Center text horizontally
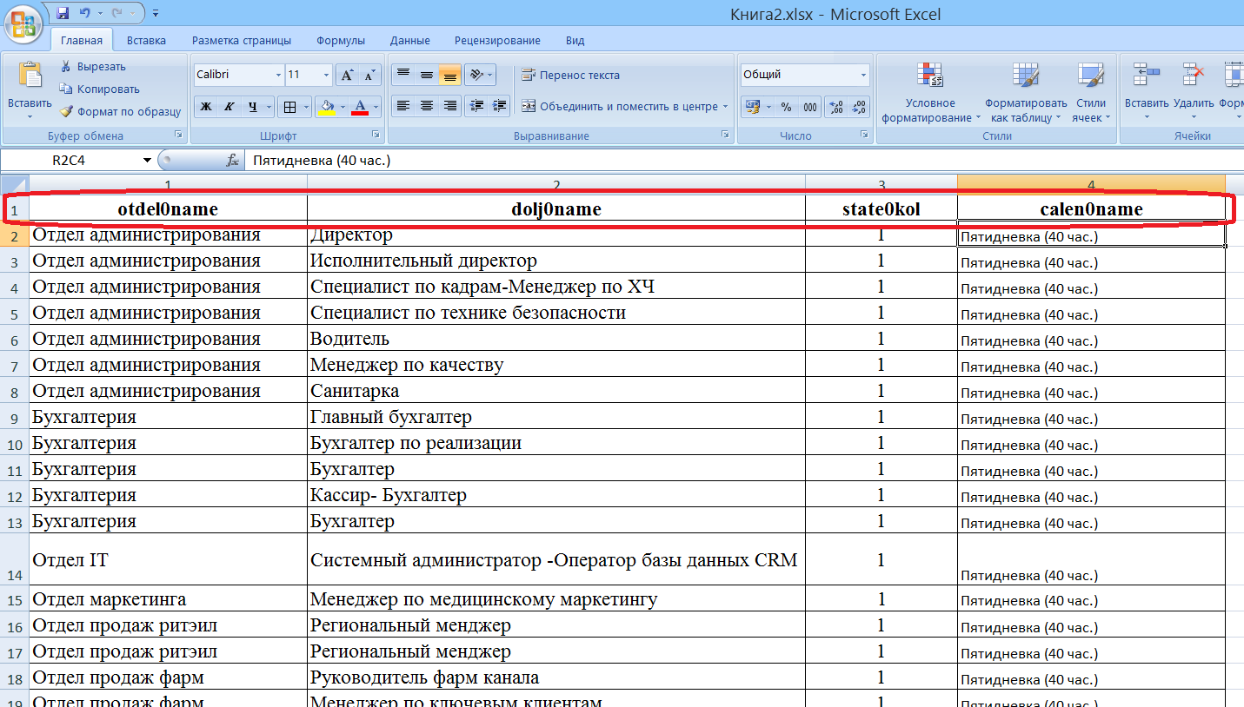The height and width of the screenshot is (707, 1244). tap(427, 106)
